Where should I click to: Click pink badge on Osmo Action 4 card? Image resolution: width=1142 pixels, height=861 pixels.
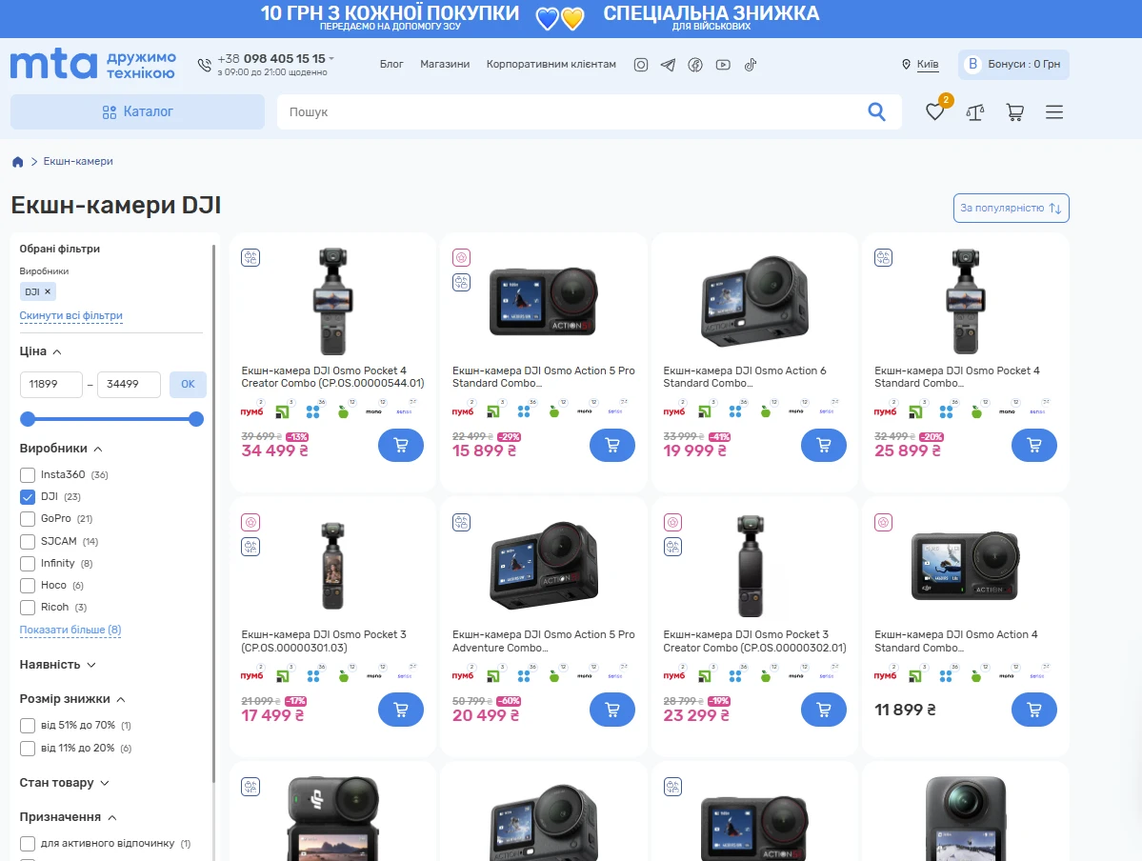pos(884,522)
